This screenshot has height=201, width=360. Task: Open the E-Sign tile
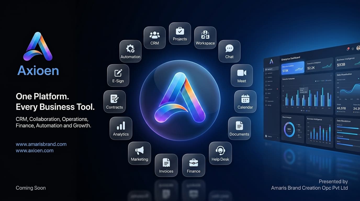(x=118, y=76)
